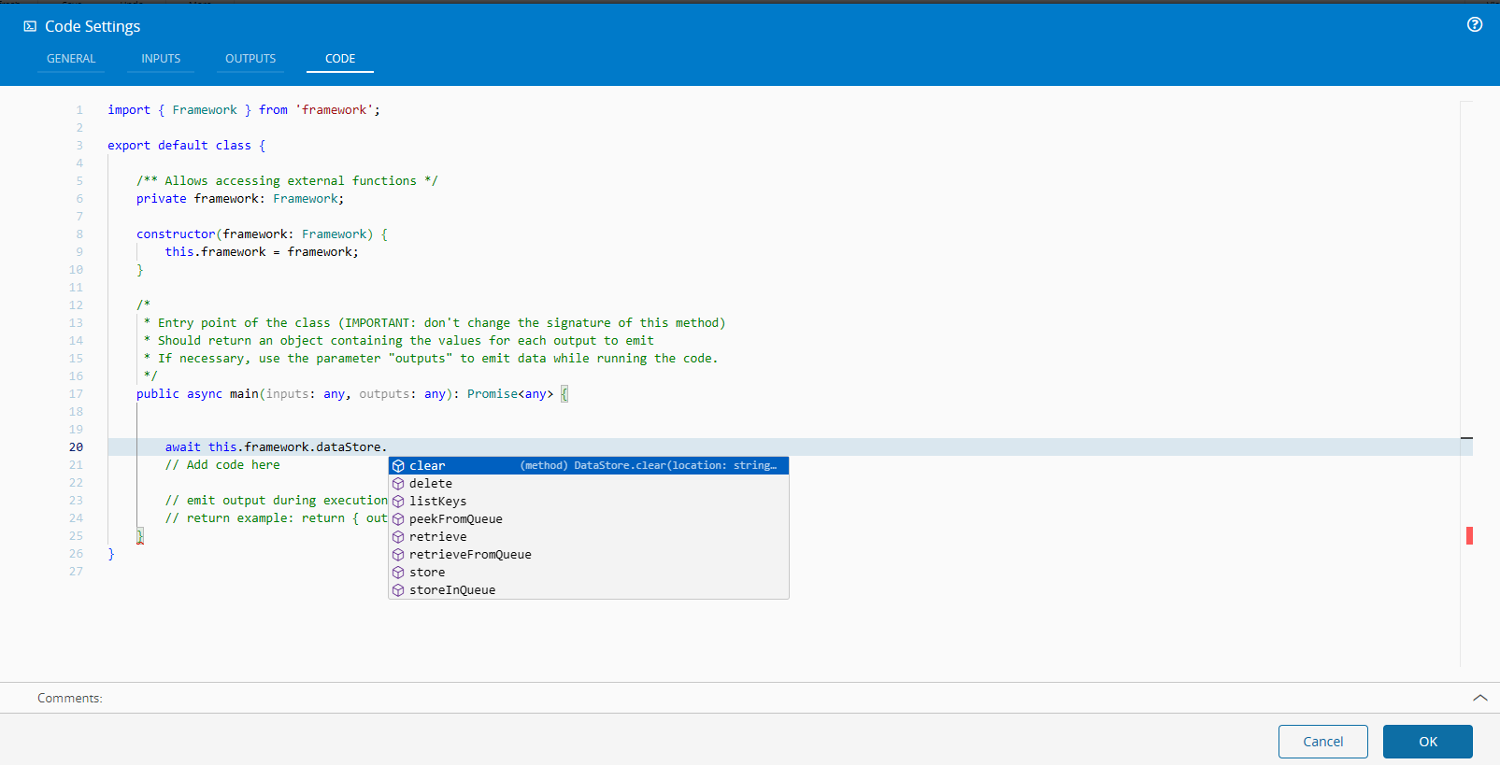The image size is (1500, 765).
Task: Select the retrieve suggestion
Action: (x=589, y=537)
